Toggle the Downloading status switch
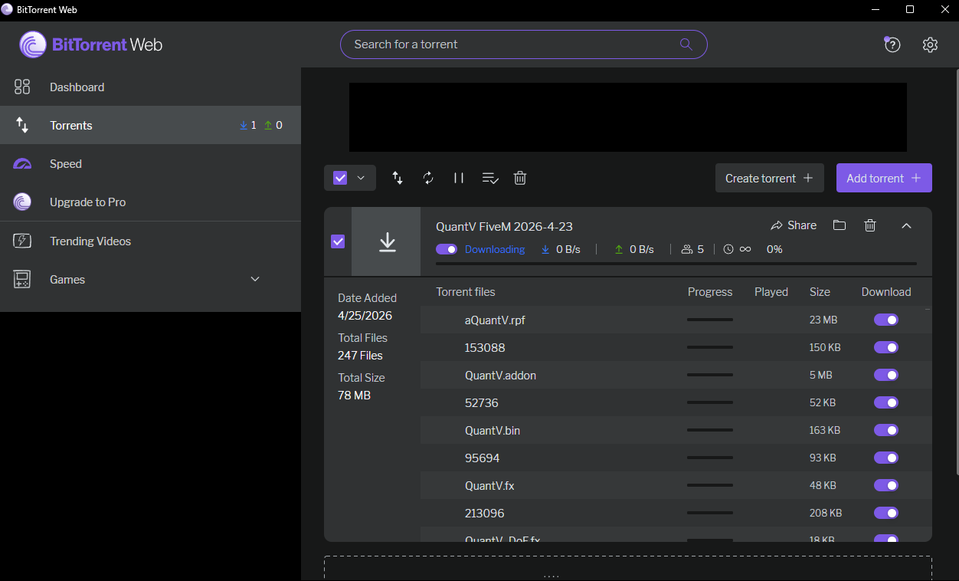 coord(447,249)
